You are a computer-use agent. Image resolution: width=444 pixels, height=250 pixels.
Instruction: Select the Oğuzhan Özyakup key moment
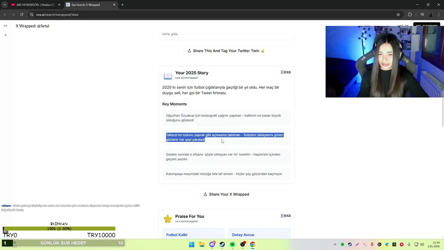[226, 118]
